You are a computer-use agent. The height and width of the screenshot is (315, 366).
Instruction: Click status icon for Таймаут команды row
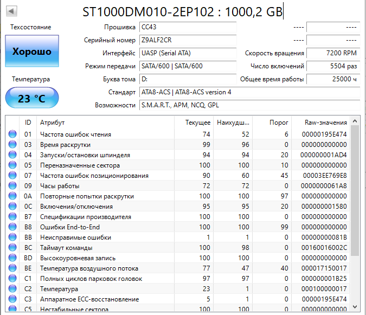pos(12,248)
